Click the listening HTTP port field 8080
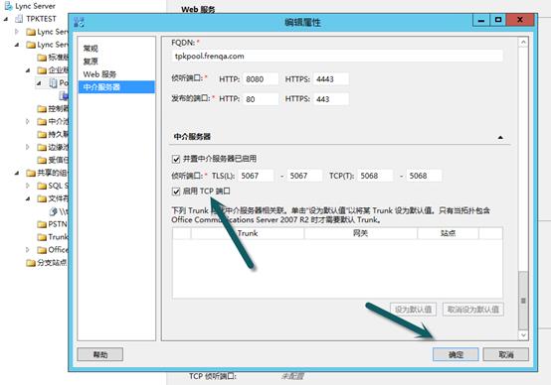The width and height of the screenshot is (551, 385). pyautogui.click(x=261, y=79)
